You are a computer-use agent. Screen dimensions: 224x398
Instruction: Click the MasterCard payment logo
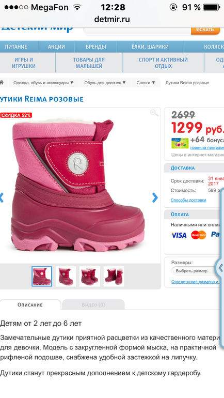click(x=198, y=235)
